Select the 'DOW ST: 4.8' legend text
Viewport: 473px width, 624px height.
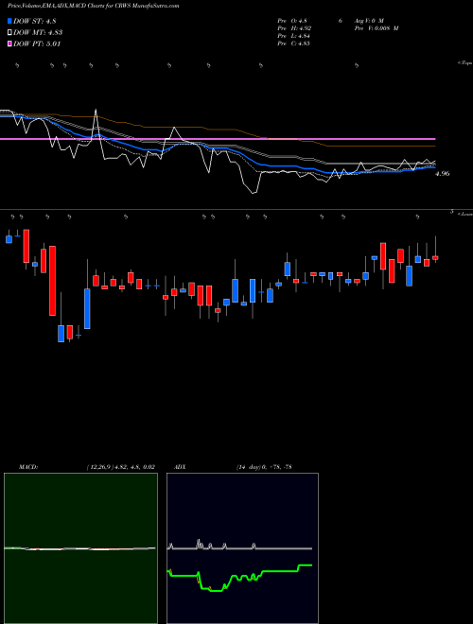click(37, 22)
